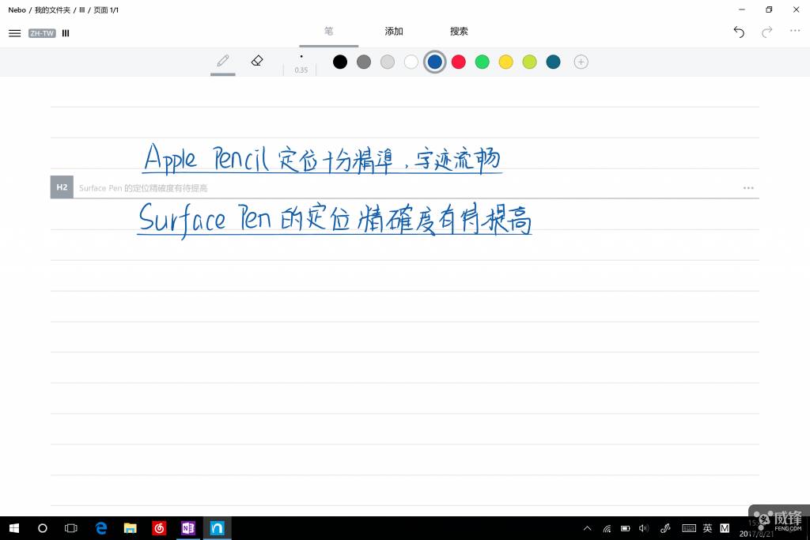Screen dimensions: 810x540
Task: Open Task View on taskbar
Action: 70,528
